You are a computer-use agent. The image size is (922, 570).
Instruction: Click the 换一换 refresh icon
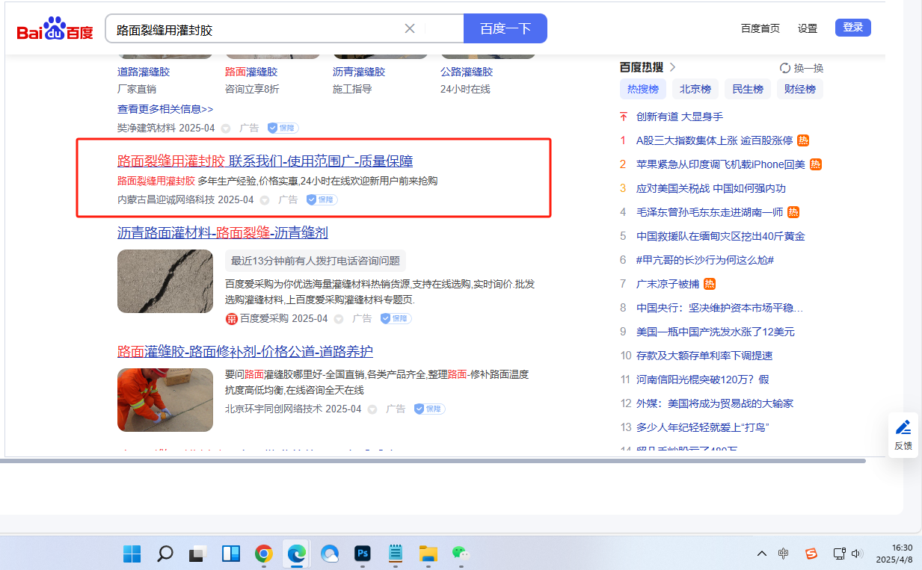click(785, 68)
